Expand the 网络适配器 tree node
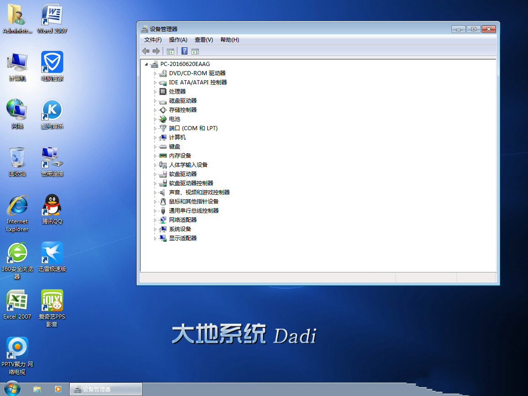528x396 pixels. [x=155, y=220]
